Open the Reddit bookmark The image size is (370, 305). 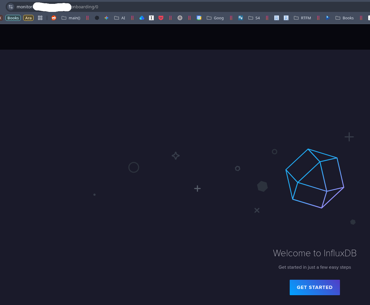tap(54, 18)
